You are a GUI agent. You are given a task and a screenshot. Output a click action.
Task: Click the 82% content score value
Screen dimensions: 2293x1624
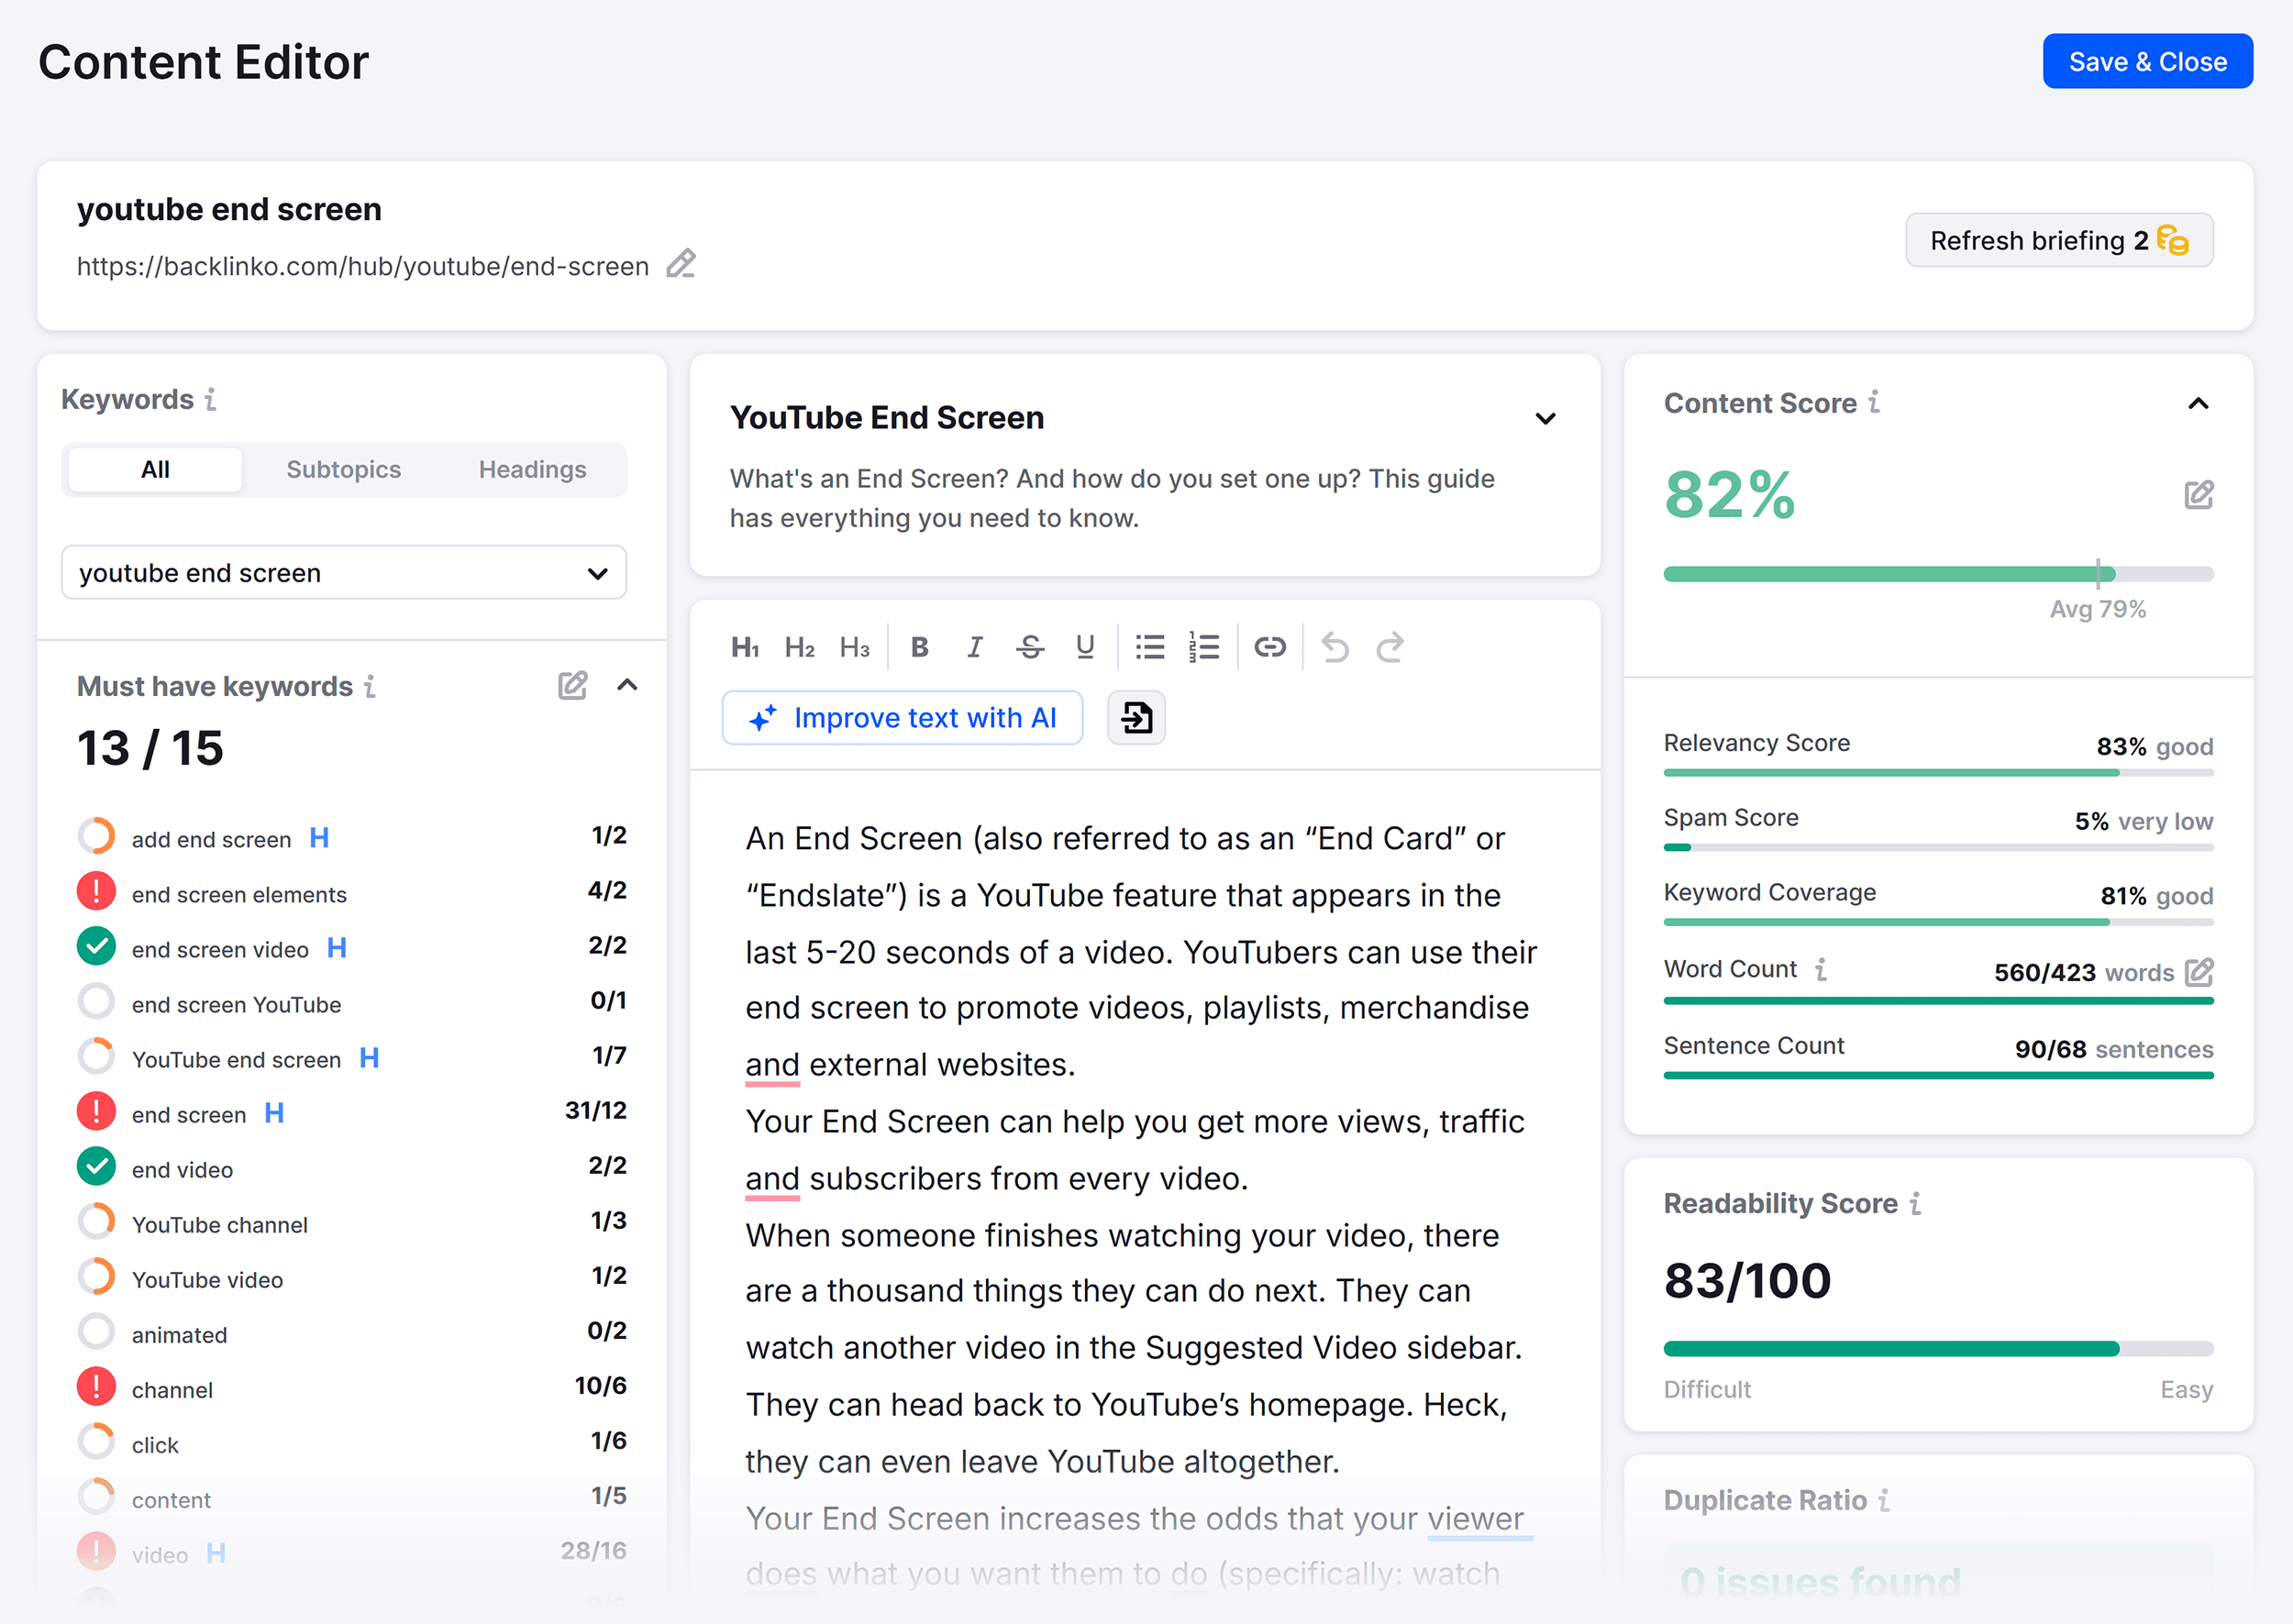coord(1730,494)
